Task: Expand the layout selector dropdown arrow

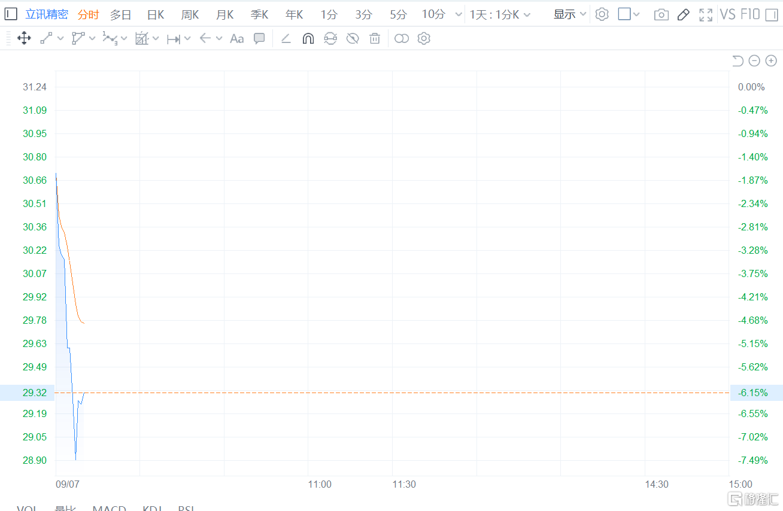Action: pos(636,14)
